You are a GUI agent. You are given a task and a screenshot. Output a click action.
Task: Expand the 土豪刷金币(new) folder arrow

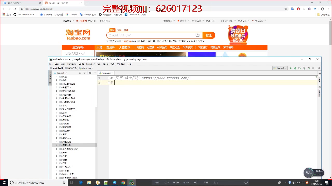(x=57, y=149)
